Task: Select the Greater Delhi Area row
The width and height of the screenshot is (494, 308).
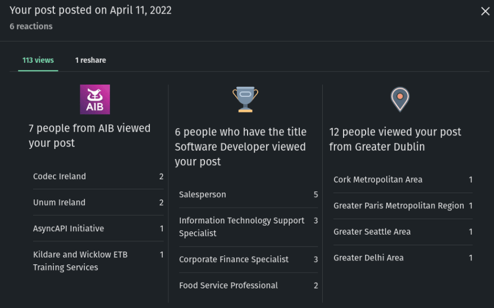Action: [x=403, y=258]
